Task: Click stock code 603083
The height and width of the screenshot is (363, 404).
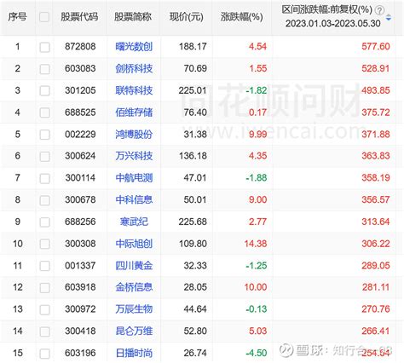Action: click(x=80, y=68)
